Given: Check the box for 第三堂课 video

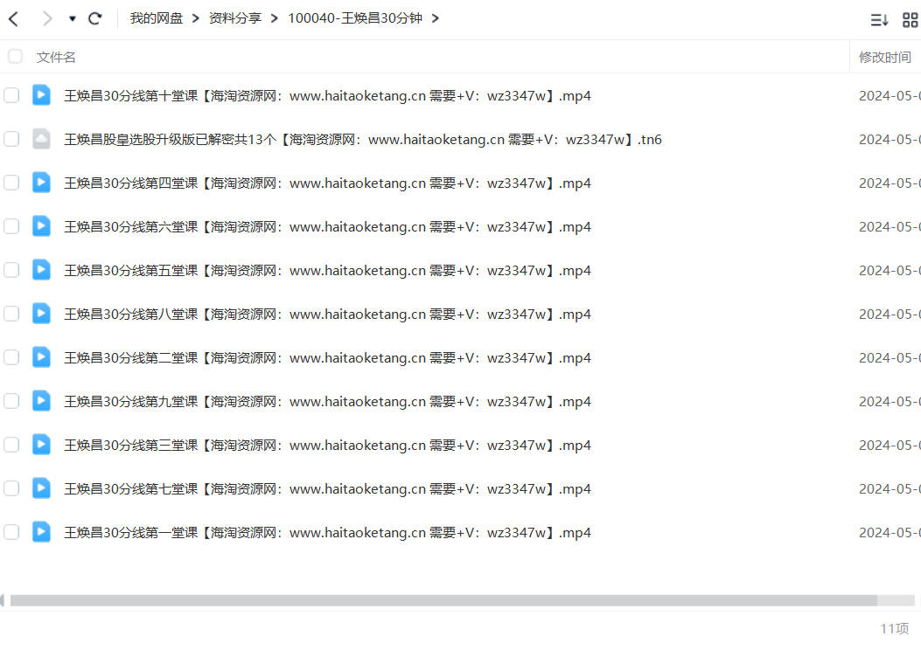Looking at the screenshot, I should [x=11, y=445].
